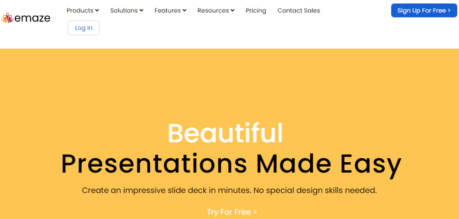
Task: Open the Products dropdown menu
Action: (83, 11)
